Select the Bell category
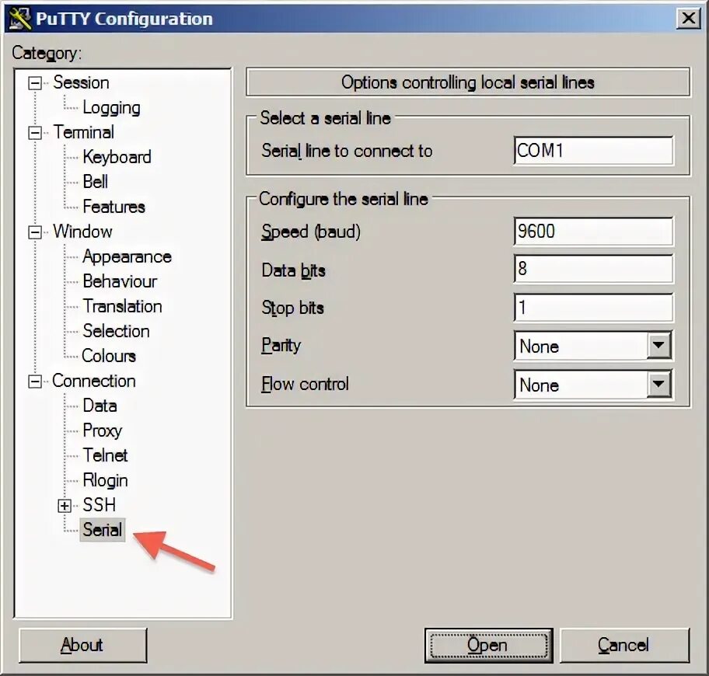This screenshot has height=676, width=709. [95, 182]
